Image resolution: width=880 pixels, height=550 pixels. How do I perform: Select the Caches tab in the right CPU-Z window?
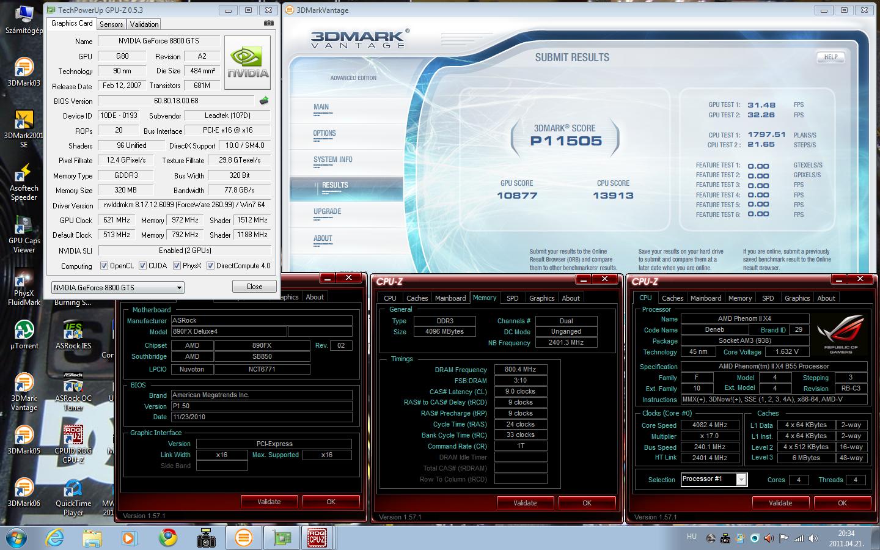(x=672, y=298)
